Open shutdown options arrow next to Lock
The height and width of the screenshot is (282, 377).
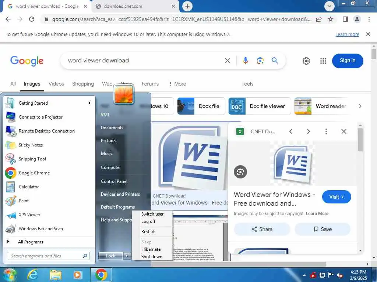pos(127,256)
